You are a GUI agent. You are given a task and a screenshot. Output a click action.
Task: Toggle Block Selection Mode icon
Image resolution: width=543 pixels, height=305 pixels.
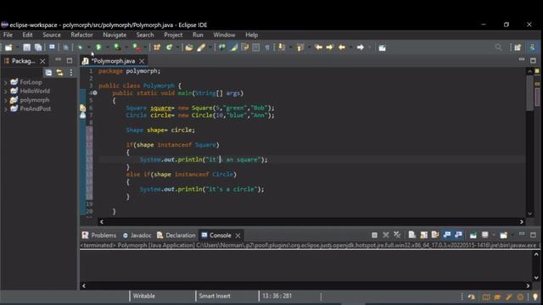[x=256, y=47]
